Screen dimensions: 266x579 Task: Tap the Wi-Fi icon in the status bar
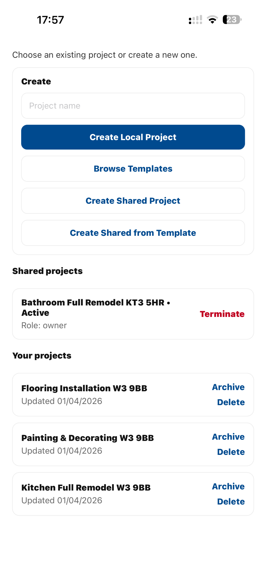tap(212, 19)
